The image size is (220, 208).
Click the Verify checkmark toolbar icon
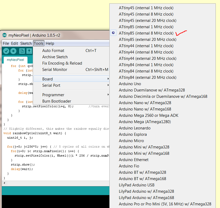(6, 51)
